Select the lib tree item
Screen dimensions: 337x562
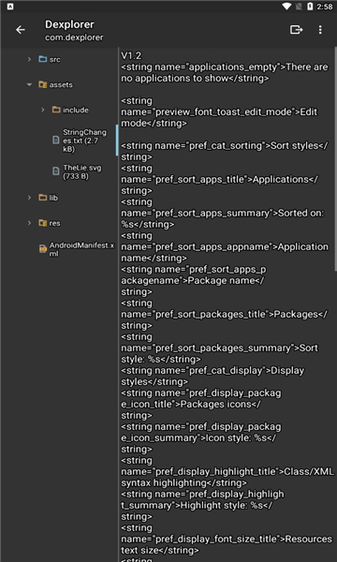tap(53, 198)
